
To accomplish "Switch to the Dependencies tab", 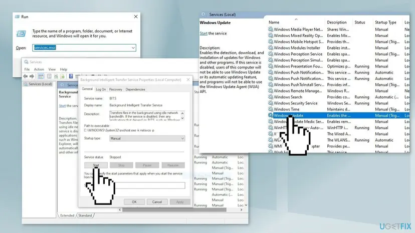I will click(x=135, y=89).
